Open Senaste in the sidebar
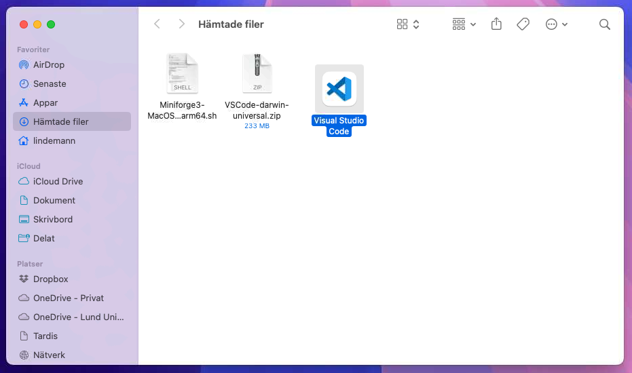The width and height of the screenshot is (632, 373). tap(72, 84)
